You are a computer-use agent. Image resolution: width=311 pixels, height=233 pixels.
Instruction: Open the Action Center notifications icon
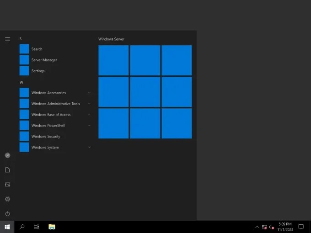(301, 227)
